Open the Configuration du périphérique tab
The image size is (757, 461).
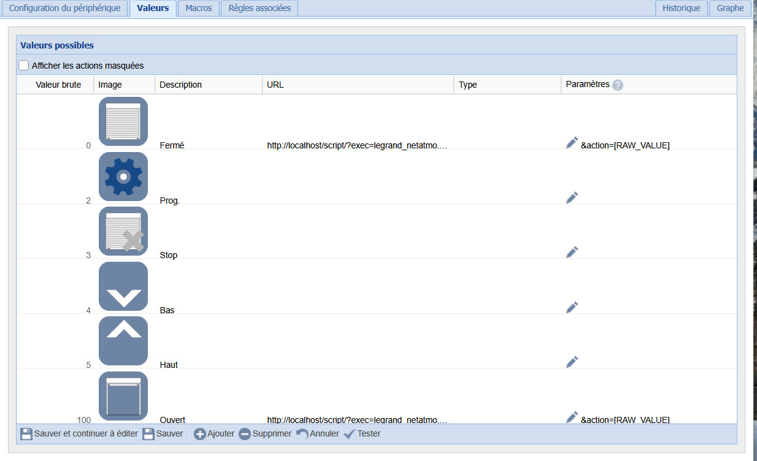pos(65,8)
